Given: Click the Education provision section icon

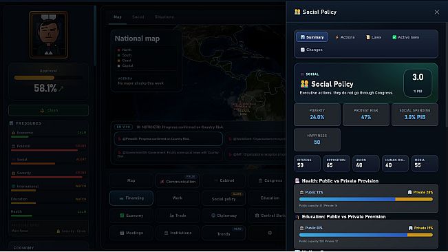Looking at the screenshot, I should (x=297, y=217).
